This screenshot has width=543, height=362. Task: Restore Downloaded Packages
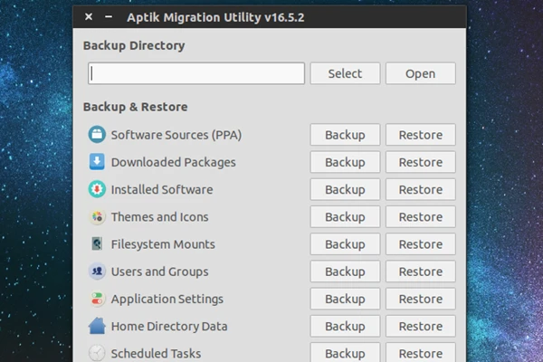pos(421,162)
